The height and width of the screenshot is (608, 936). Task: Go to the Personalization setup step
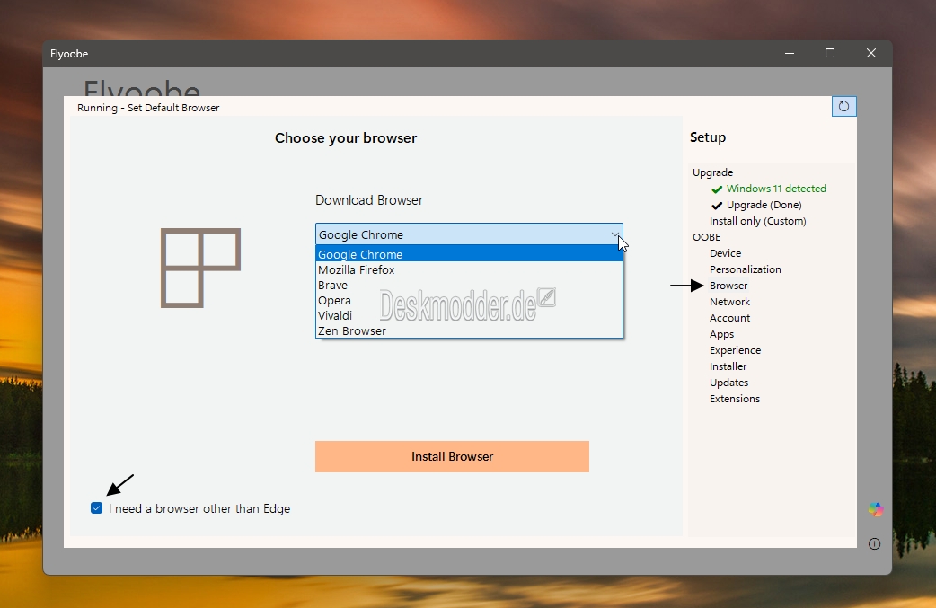pos(745,269)
